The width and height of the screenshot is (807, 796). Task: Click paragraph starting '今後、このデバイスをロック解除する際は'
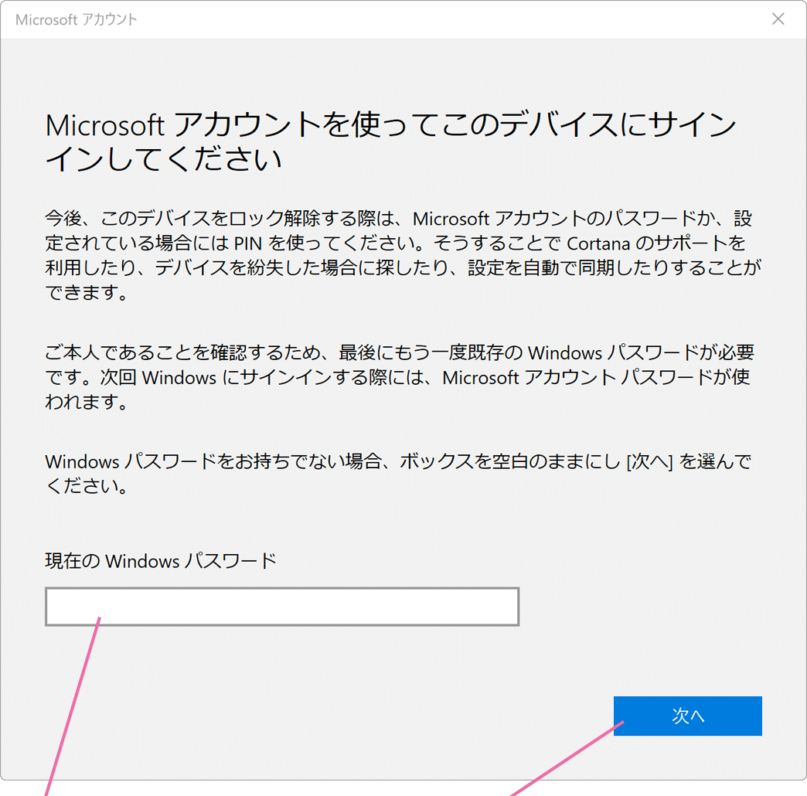click(x=403, y=255)
